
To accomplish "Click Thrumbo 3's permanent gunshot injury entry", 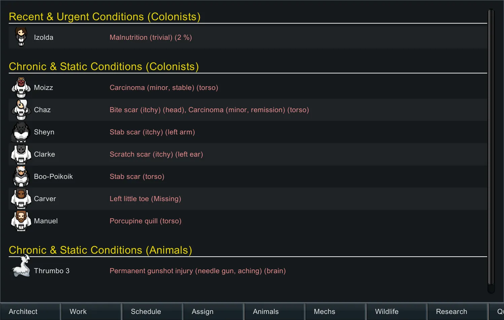I will pos(197,271).
